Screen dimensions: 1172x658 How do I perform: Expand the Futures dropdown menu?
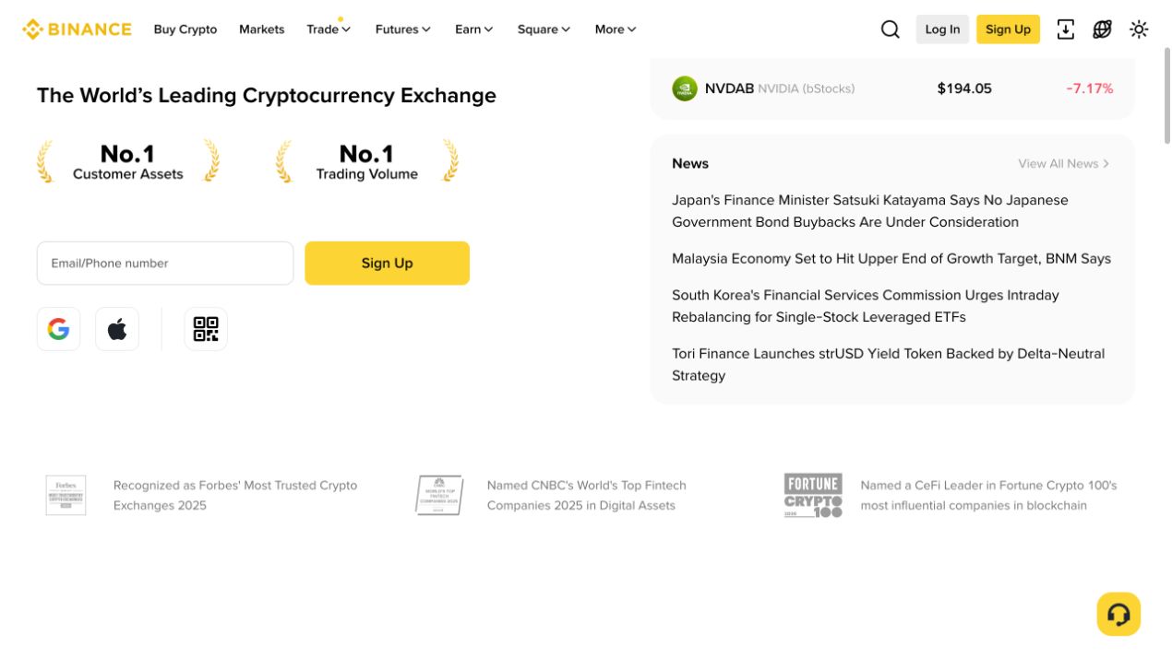coord(402,29)
